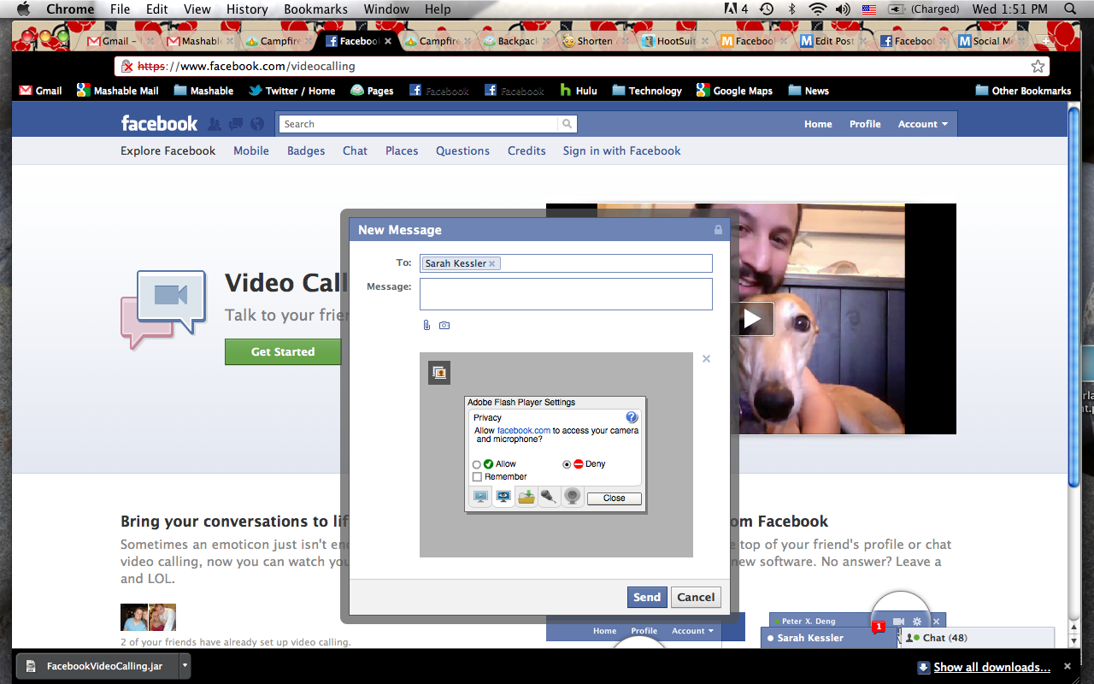Attach a file using the paperclip icon
Image resolution: width=1094 pixels, height=684 pixels.
pos(426,325)
